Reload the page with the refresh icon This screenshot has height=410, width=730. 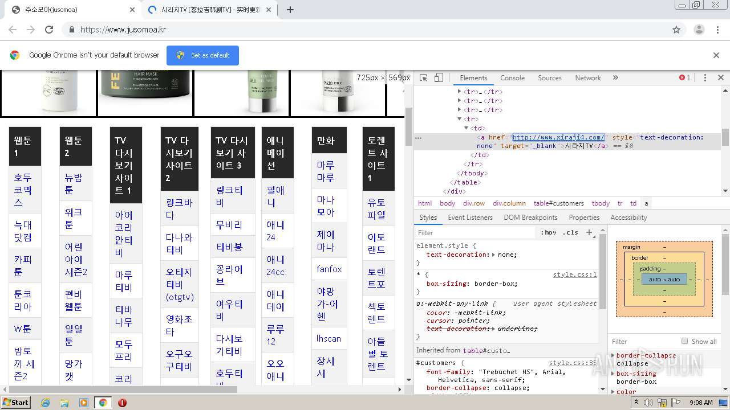49,30
